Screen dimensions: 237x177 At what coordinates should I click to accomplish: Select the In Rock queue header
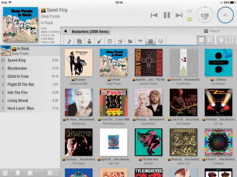(x=30, y=51)
